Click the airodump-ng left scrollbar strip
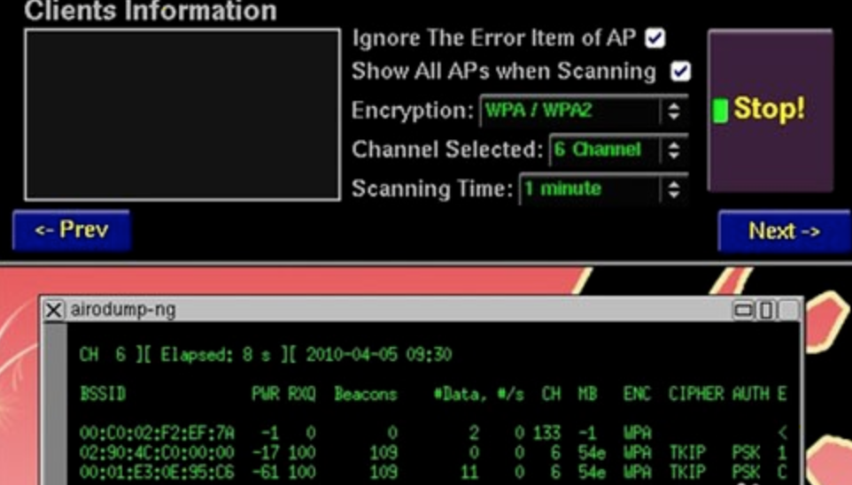 (55, 403)
